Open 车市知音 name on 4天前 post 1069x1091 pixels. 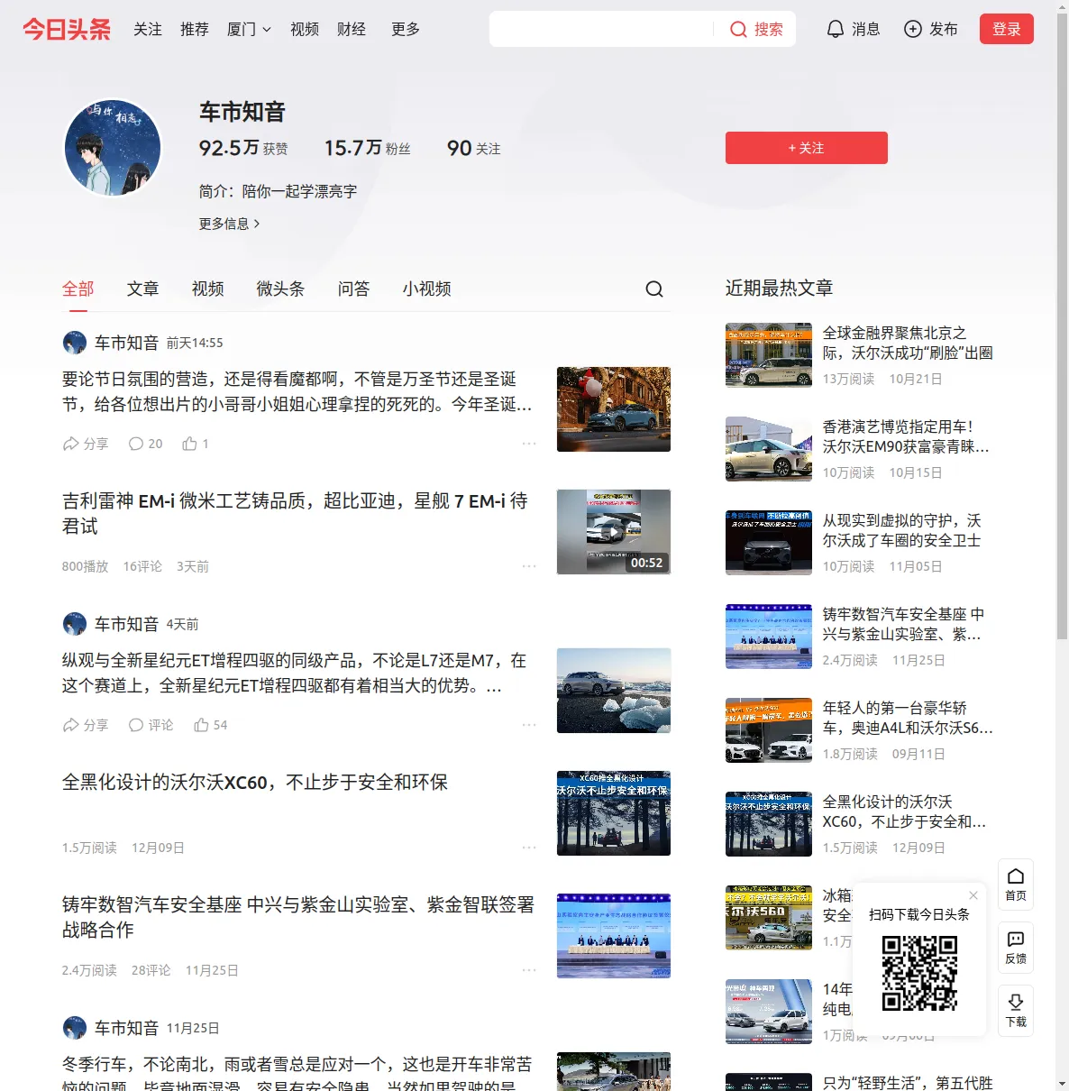click(126, 624)
